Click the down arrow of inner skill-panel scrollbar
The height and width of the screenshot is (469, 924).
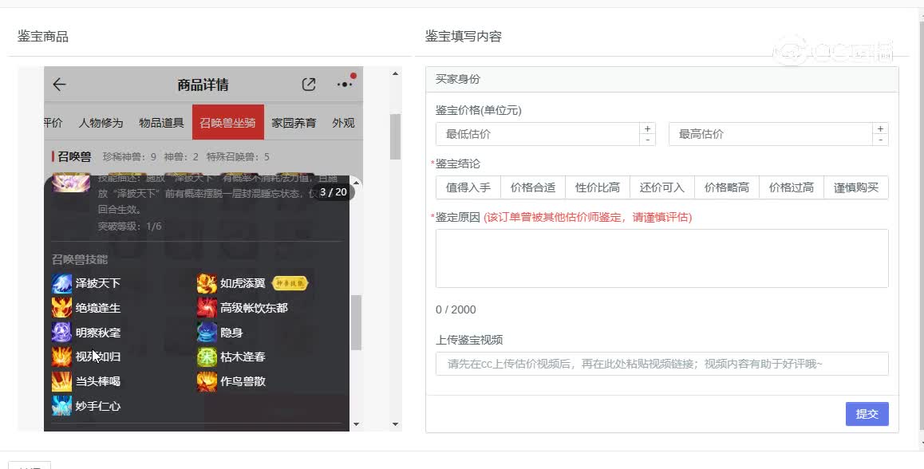(x=356, y=424)
